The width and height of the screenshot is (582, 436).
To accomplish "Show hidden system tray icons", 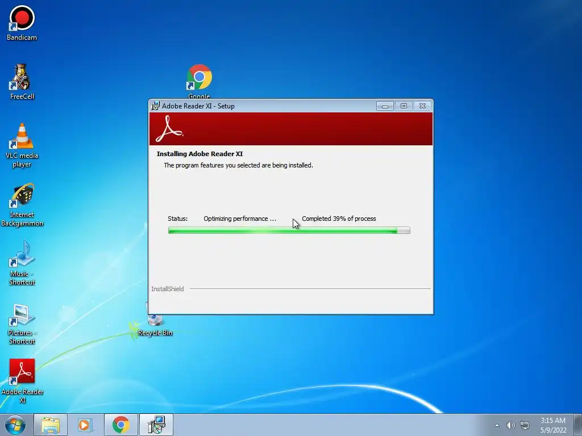I will pos(497,425).
